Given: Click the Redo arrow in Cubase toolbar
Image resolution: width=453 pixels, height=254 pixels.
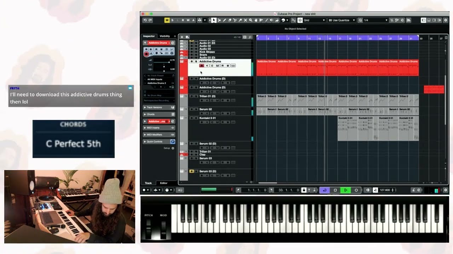Looking at the screenshot, I should [150, 20].
